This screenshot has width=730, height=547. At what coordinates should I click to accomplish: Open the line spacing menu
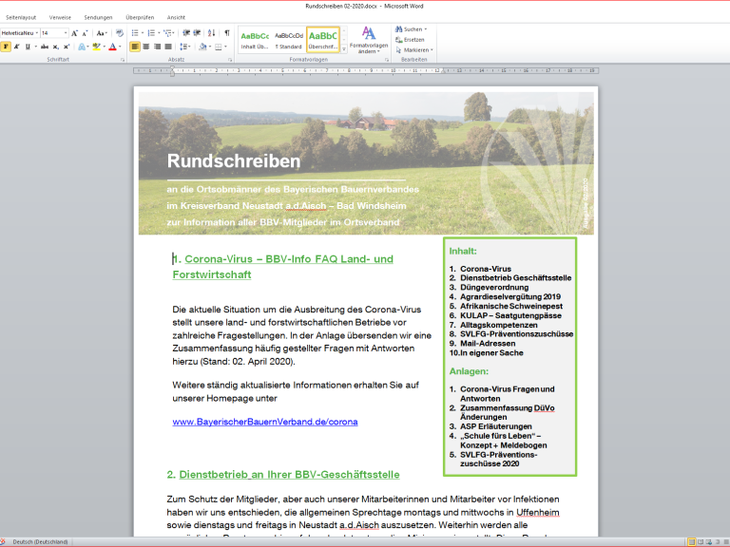[x=184, y=47]
